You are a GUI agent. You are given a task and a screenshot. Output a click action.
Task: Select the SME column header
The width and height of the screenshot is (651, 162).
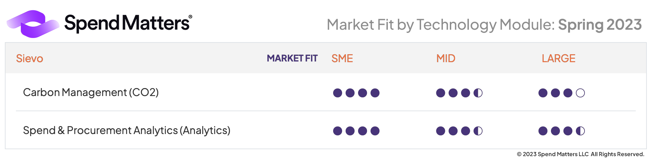[342, 58]
